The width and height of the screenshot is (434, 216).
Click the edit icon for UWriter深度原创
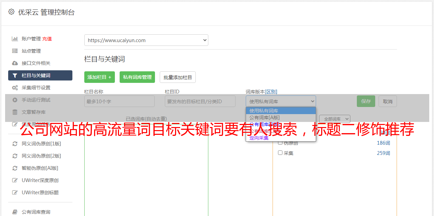point(15,180)
